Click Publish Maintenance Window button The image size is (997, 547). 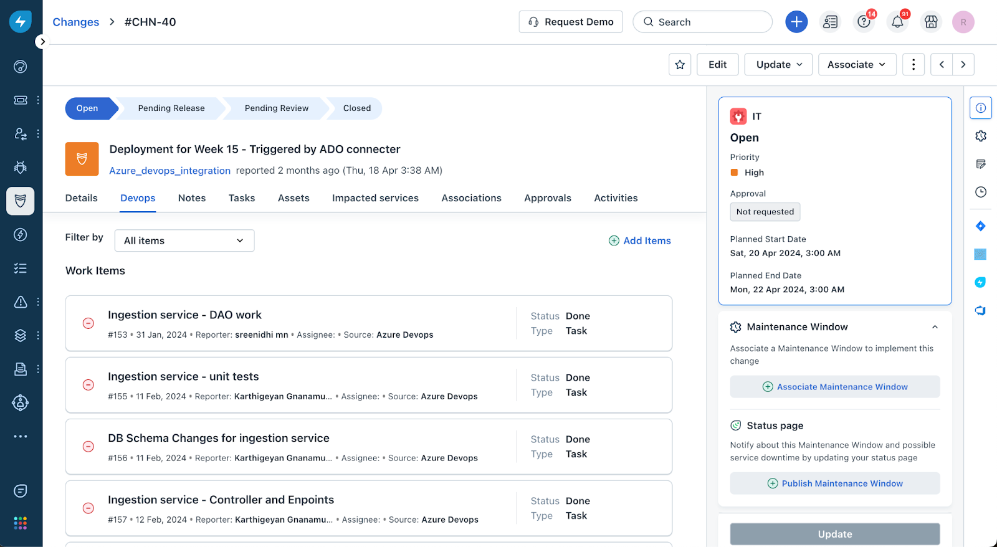(835, 483)
